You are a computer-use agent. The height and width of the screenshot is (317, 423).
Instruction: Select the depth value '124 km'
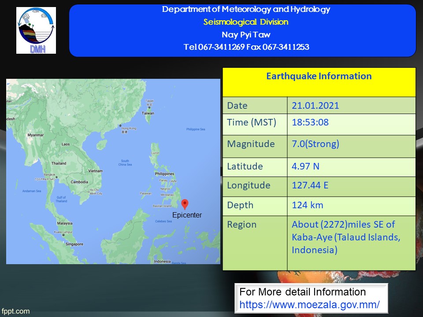point(308,205)
